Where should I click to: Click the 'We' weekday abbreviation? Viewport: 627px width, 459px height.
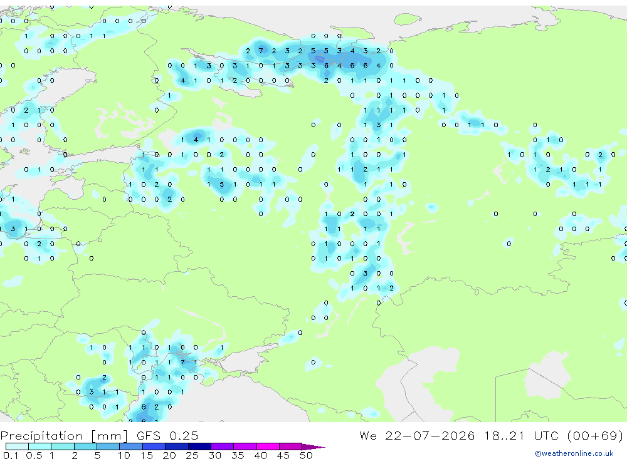(368, 435)
